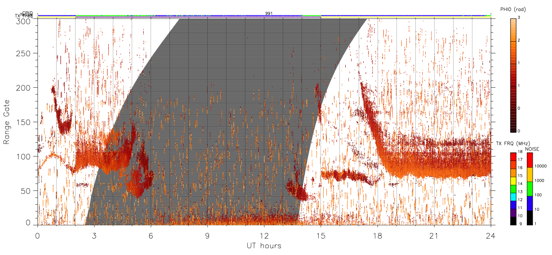Click the 'NOISE' legend title

tap(532, 148)
